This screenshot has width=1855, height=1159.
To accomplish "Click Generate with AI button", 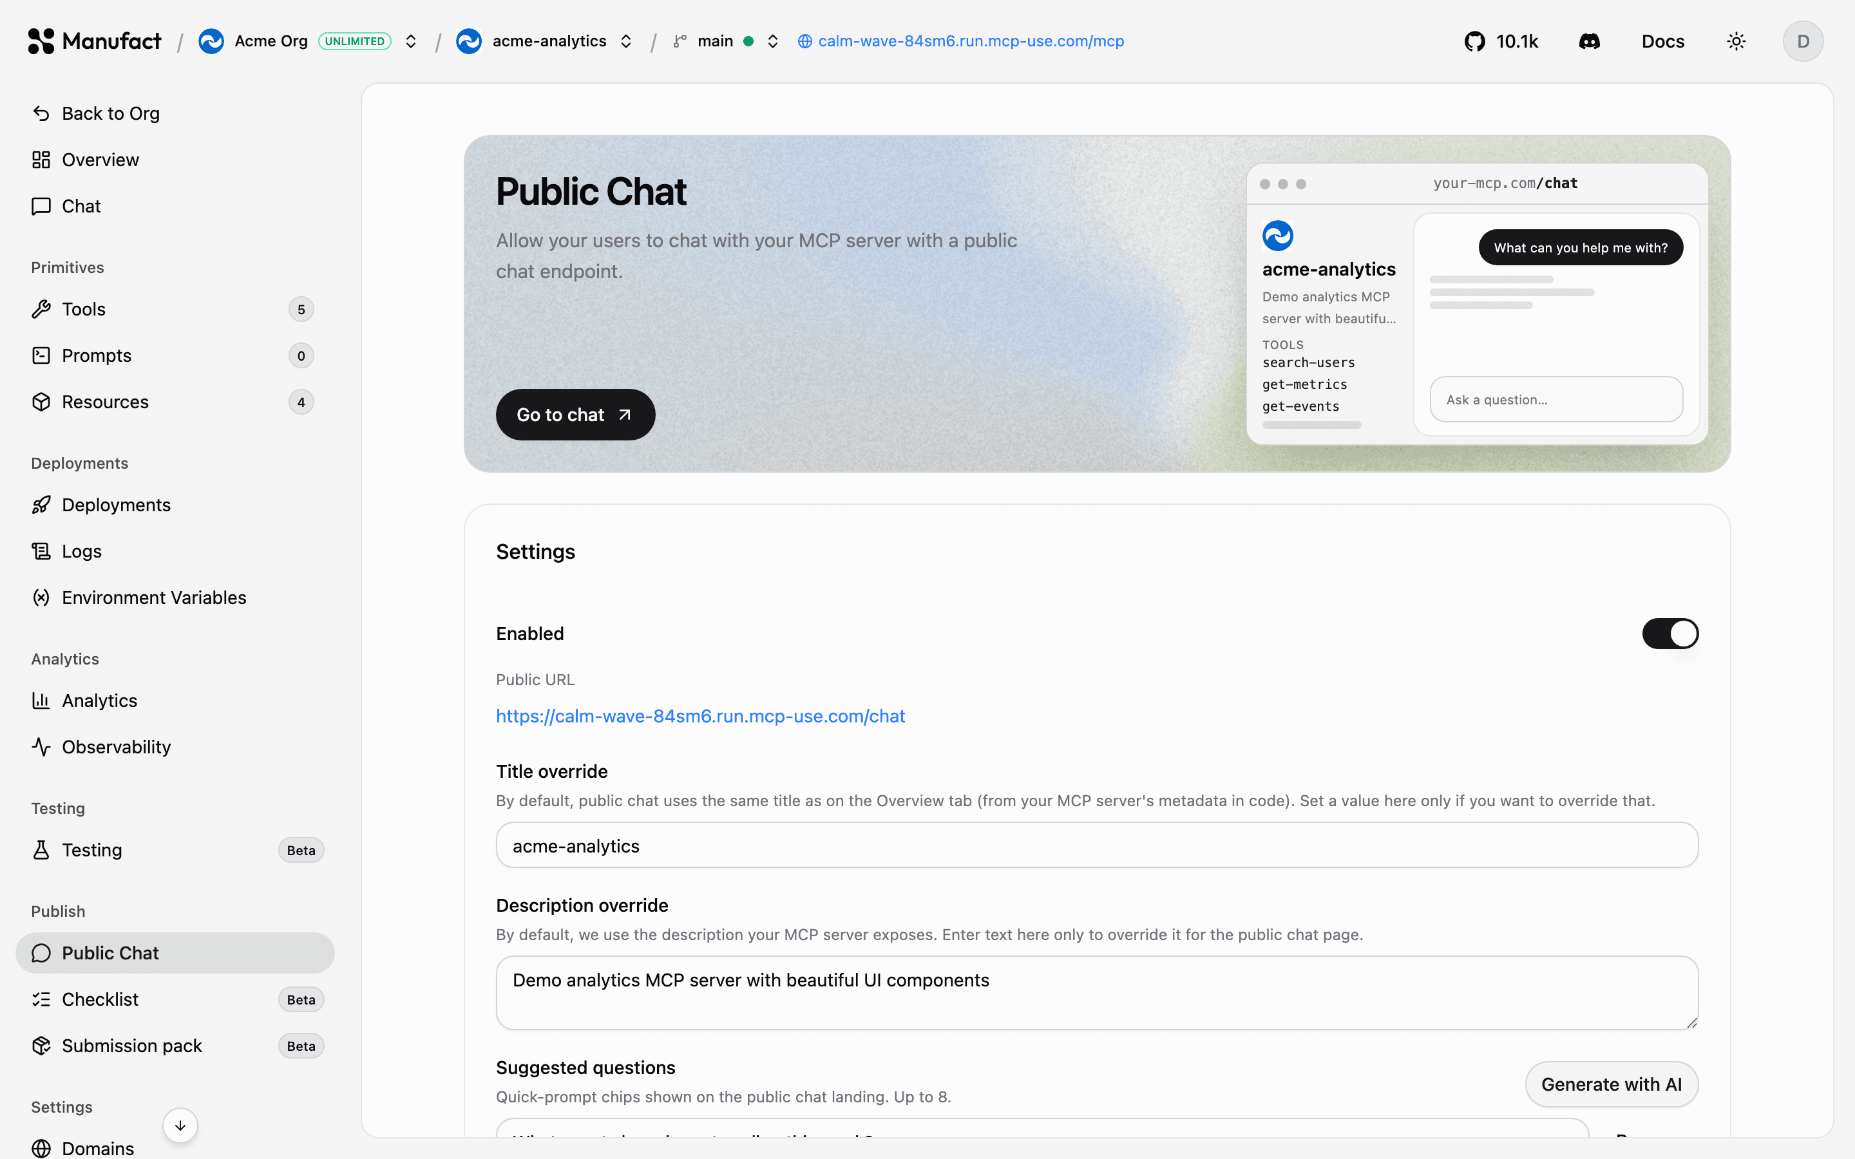I will [1612, 1085].
